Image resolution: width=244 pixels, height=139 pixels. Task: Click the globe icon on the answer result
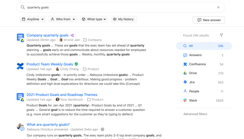tap(103, 129)
